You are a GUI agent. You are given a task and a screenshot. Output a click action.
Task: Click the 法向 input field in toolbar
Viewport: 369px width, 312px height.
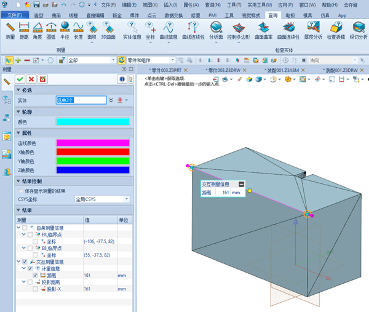[x=333, y=60]
